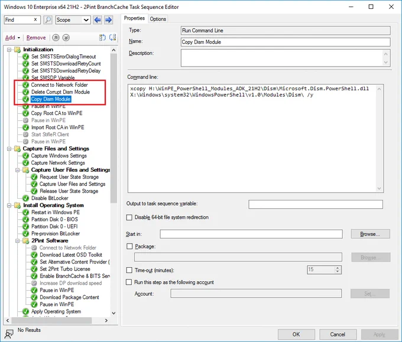Click green check icon of Copy Root CA to WinPE

point(25,113)
